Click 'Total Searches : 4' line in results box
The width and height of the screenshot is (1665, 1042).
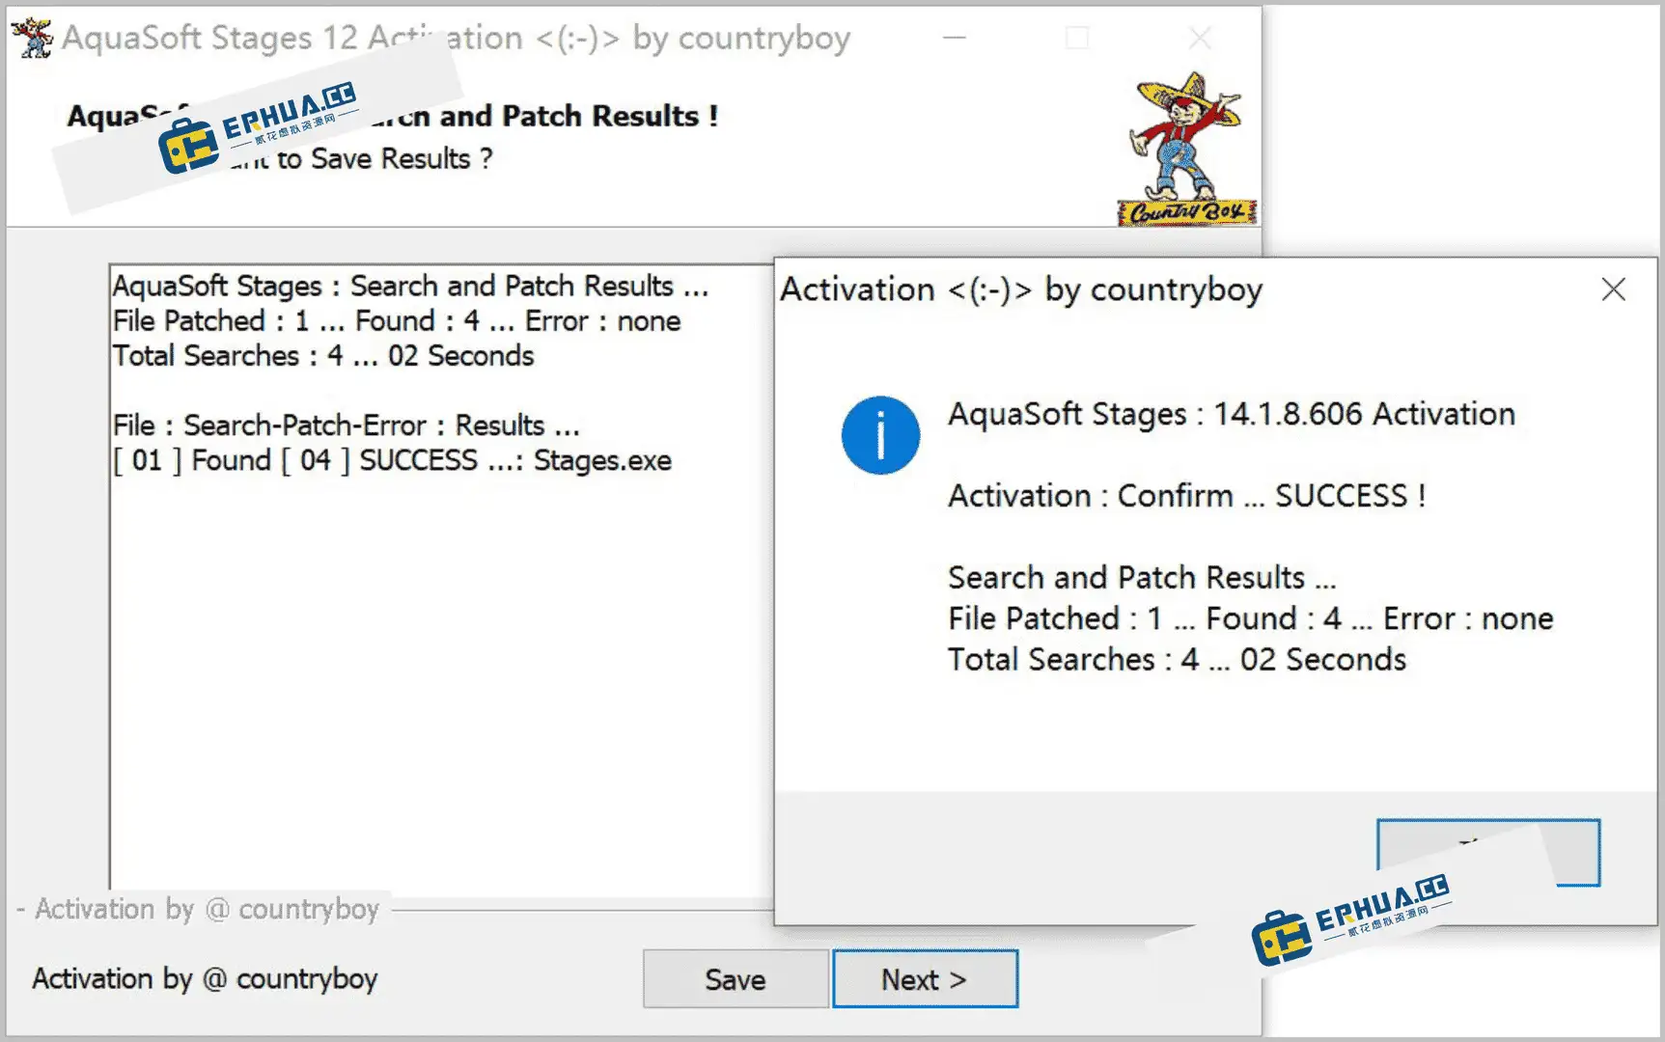click(x=323, y=355)
